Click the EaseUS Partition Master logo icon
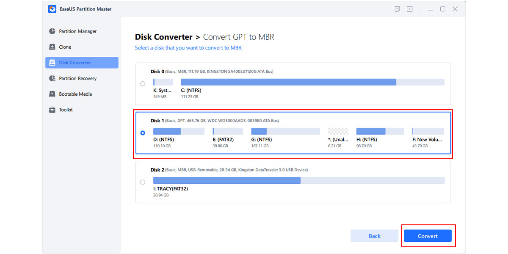 52,9
